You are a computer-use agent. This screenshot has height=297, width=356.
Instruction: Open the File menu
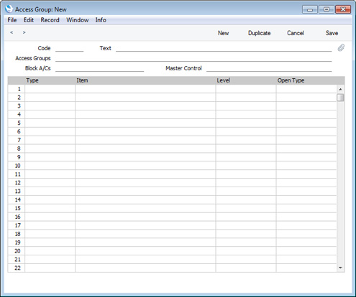12,20
